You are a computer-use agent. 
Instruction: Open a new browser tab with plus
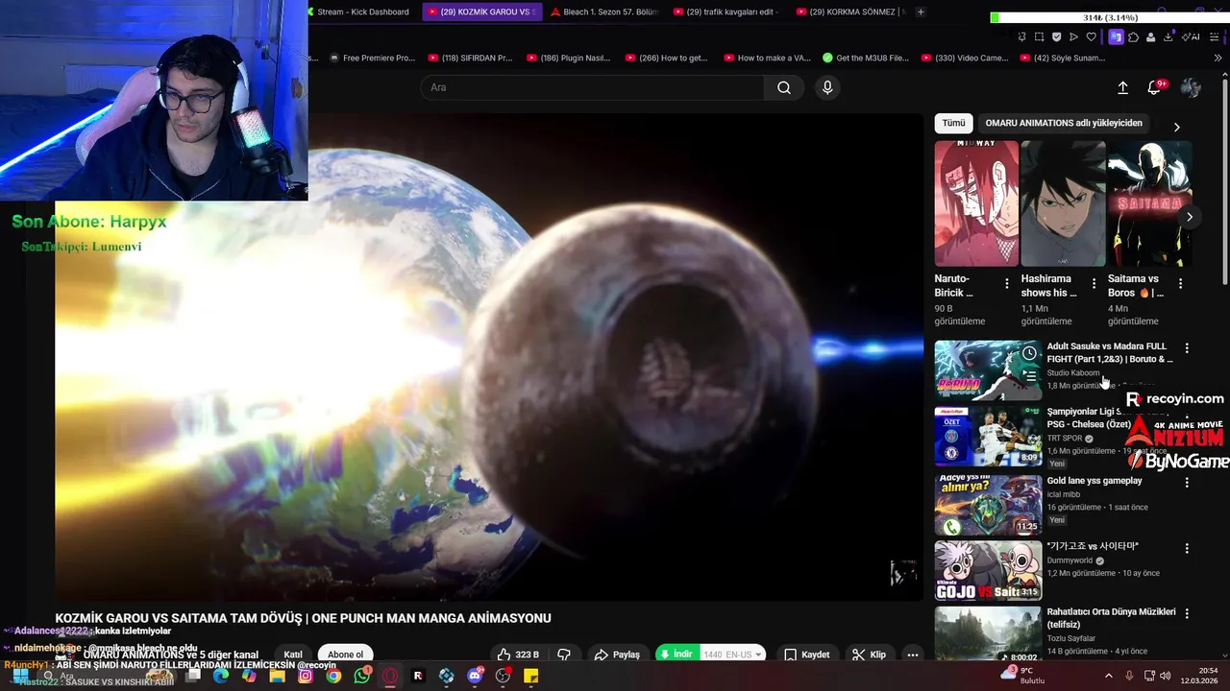pos(921,12)
